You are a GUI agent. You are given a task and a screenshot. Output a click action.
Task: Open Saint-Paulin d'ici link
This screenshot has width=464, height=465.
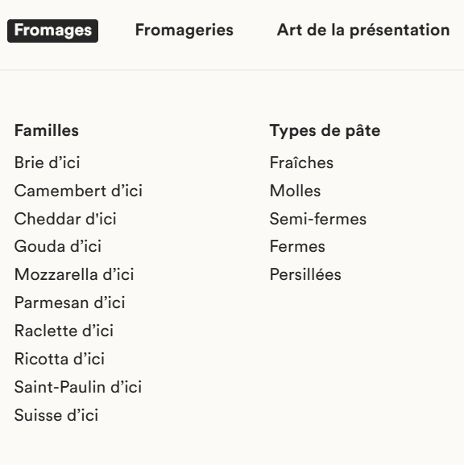[x=78, y=387]
